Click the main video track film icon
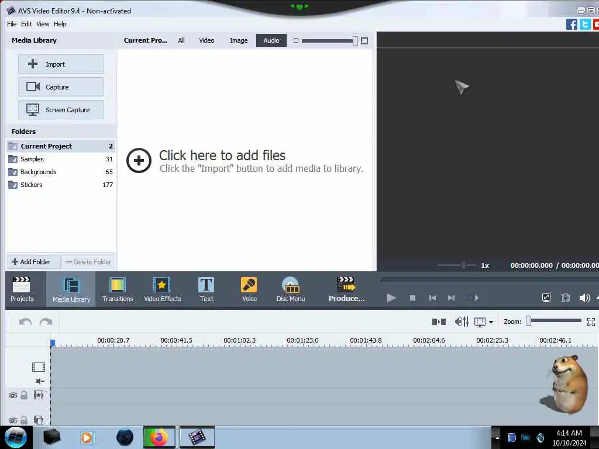Screen dimensions: 599x449 point(38,367)
